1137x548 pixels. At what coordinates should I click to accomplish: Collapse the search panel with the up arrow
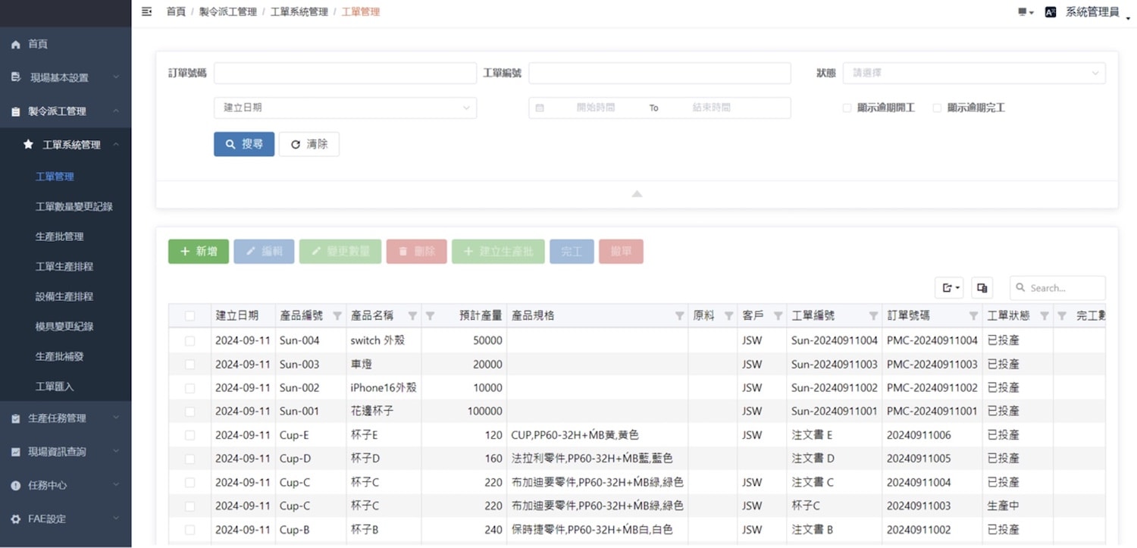pyautogui.click(x=637, y=194)
